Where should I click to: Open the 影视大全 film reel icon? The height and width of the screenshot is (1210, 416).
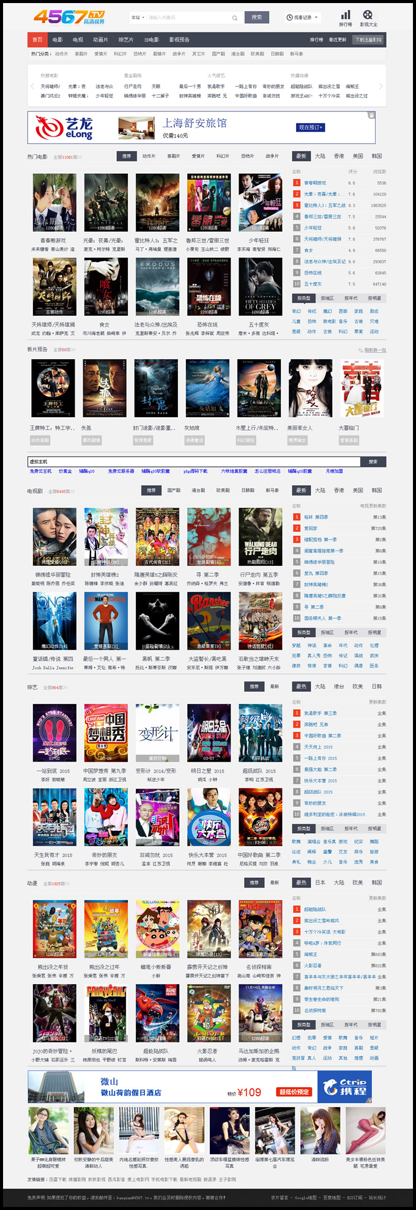pos(368,15)
